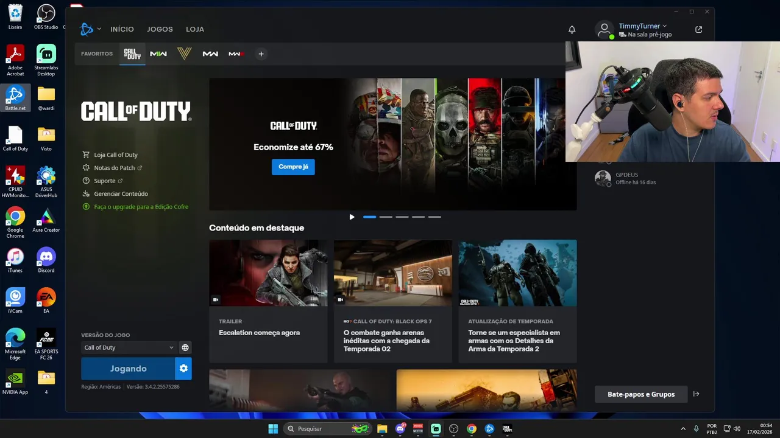This screenshot has height=438, width=780.
Task: Open the Windows Start menu
Action: point(273,429)
